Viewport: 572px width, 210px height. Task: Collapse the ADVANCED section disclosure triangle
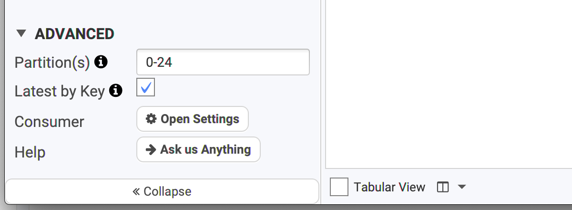(20, 33)
